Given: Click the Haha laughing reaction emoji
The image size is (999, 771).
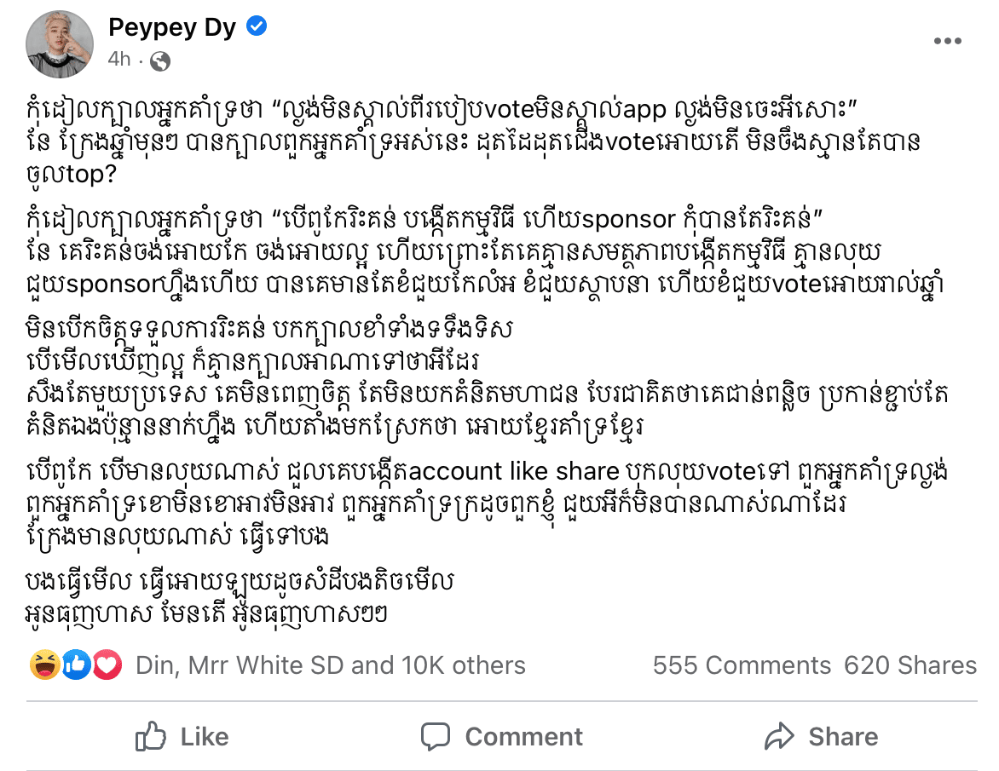Looking at the screenshot, I should click(x=43, y=665).
